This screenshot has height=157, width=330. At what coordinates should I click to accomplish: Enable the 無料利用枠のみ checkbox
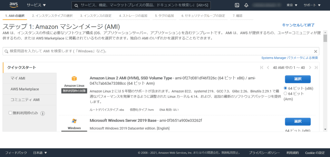(x=10, y=113)
